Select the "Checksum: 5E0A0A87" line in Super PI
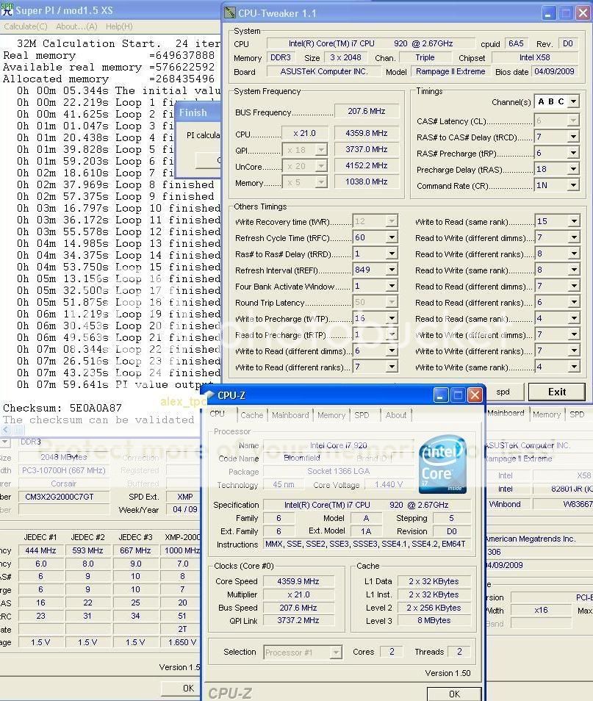This screenshot has width=593, height=701. [62, 408]
